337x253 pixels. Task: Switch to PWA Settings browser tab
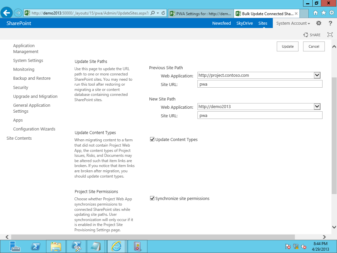pyautogui.click(x=201, y=14)
